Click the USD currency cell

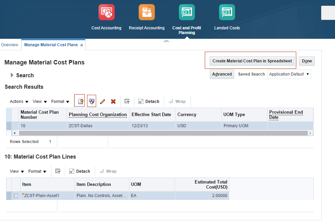coord(198,126)
